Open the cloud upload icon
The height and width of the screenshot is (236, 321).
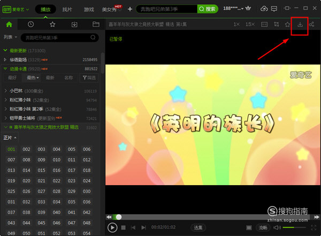[x=264, y=9]
